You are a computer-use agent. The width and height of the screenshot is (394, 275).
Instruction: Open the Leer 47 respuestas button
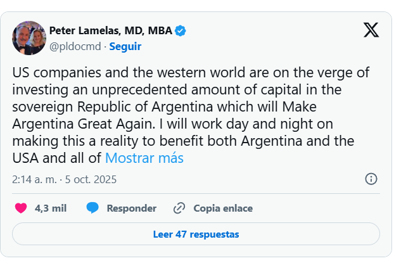196,234
